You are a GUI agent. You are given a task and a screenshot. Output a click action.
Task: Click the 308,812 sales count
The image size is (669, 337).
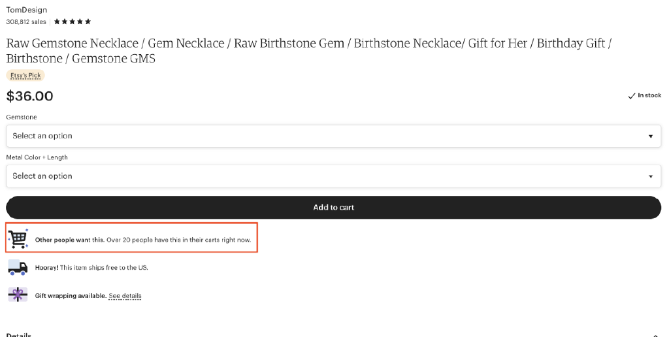26,22
